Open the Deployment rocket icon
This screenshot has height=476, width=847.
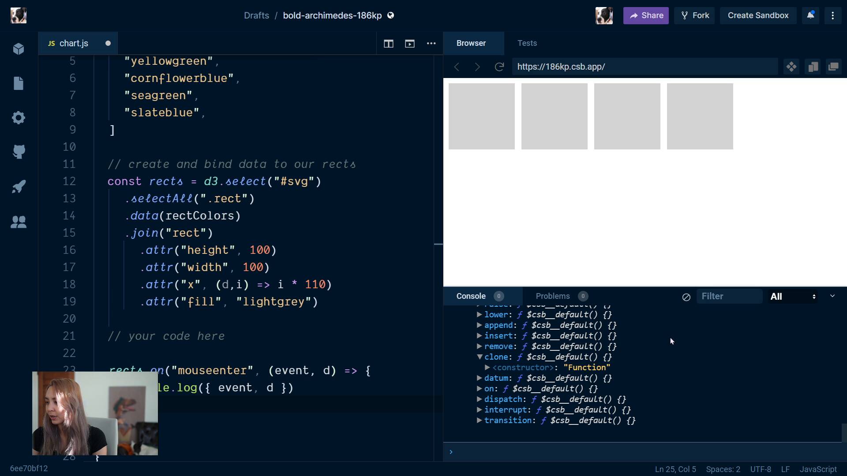19,186
